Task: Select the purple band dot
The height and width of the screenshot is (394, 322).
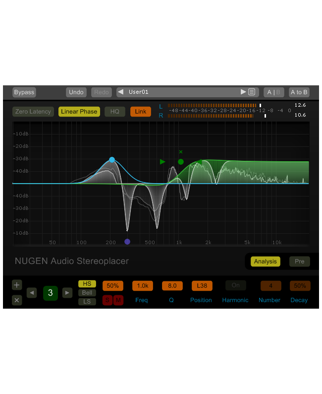Action: point(127,242)
